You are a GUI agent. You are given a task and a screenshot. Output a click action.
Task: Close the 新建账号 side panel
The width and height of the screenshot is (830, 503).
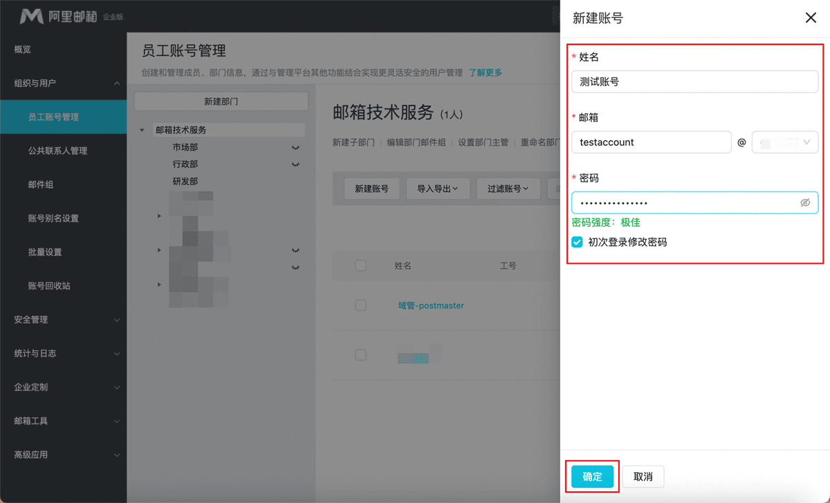coord(811,18)
